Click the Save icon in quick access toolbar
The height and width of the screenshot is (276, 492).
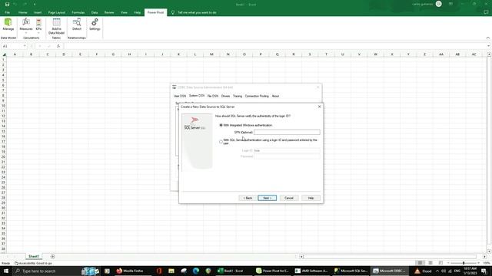(7, 4)
